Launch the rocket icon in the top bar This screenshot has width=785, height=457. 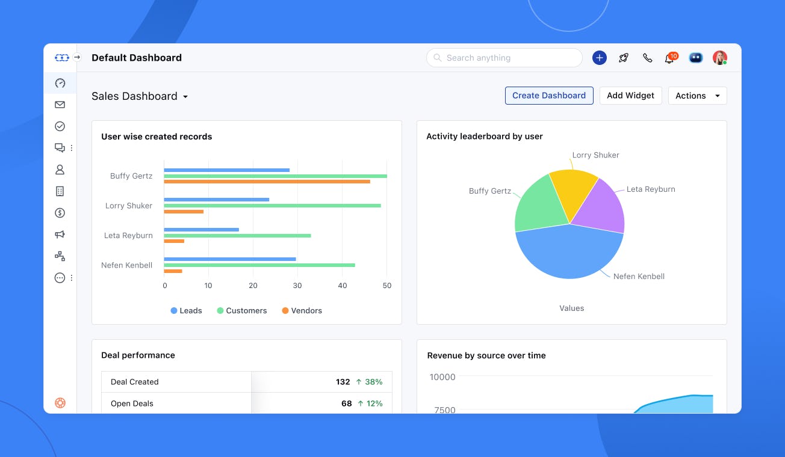click(x=623, y=57)
